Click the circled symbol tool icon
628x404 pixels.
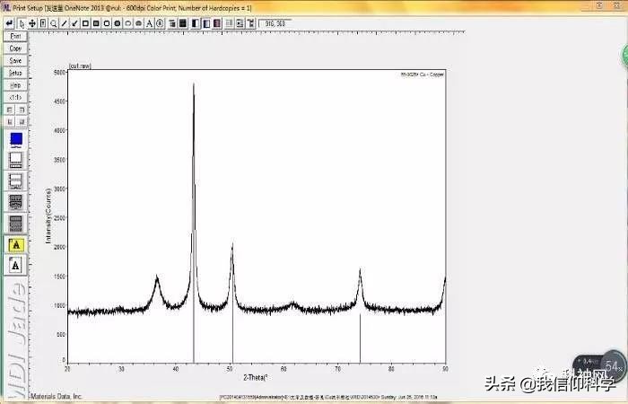coord(160,23)
